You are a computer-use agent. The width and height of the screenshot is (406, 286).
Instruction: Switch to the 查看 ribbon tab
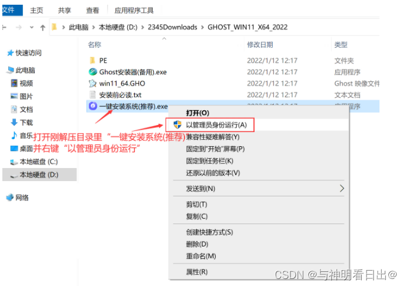tap(93, 11)
